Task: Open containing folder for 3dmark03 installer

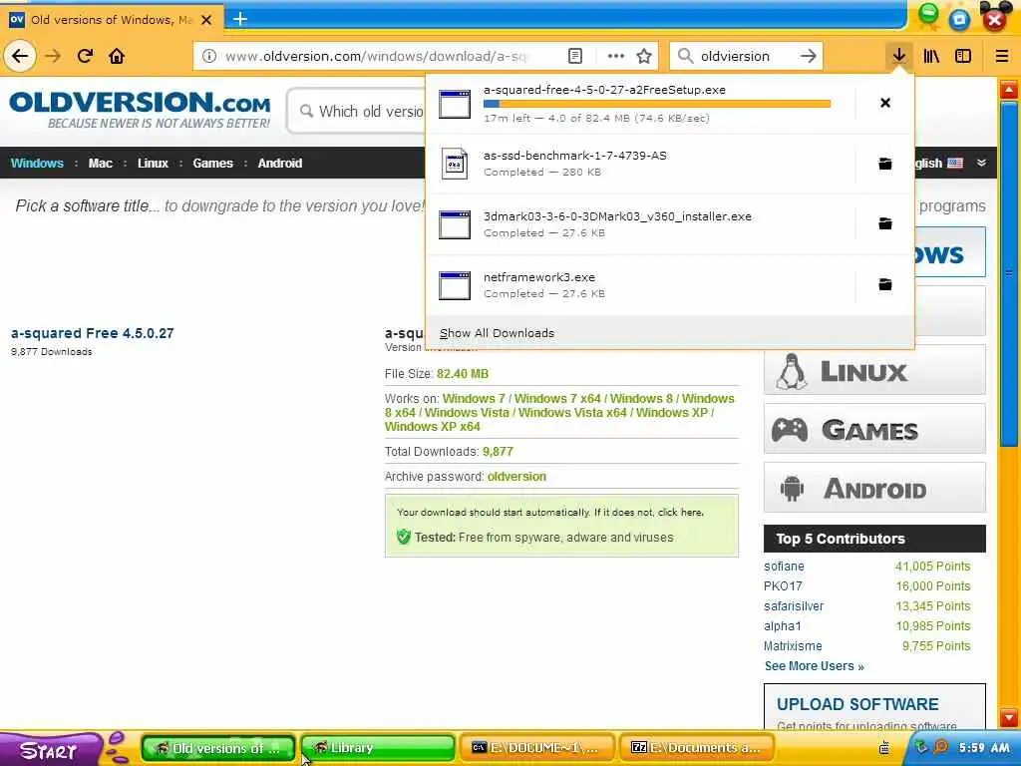Action: point(885,224)
